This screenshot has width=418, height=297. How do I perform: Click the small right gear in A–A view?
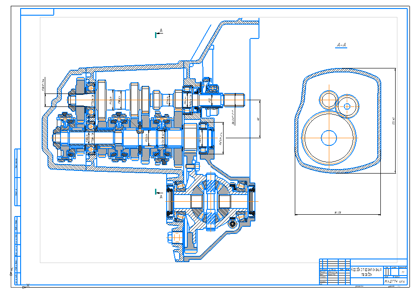coord(347,106)
